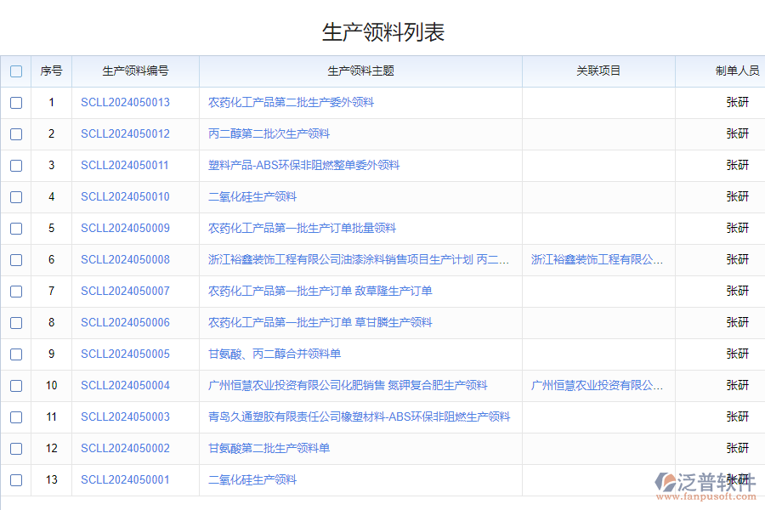Click the 泛普软件 logo icon
Screen dimensions: 765x510
[x=666, y=482]
